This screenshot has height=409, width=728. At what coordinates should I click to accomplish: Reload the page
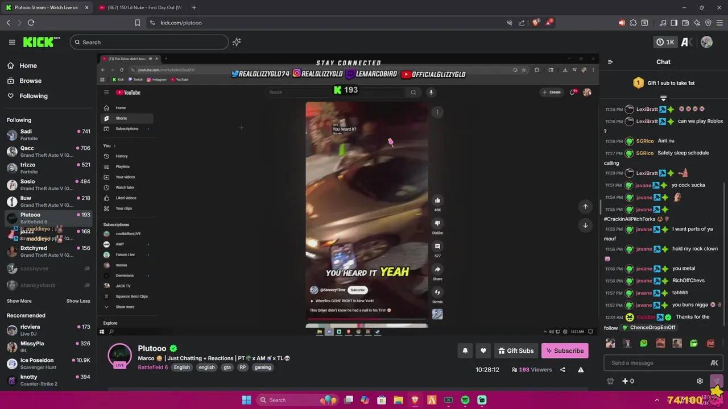pos(31,23)
